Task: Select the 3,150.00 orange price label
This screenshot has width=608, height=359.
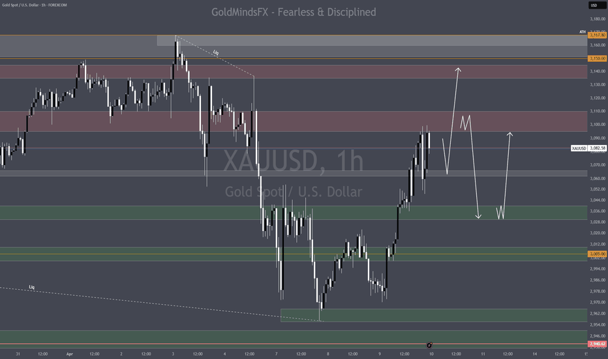Action: tap(597, 58)
